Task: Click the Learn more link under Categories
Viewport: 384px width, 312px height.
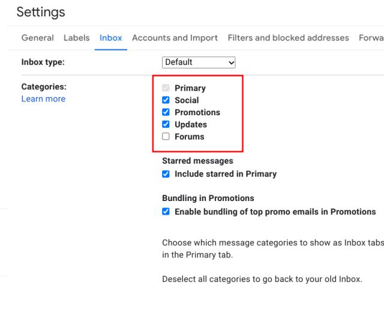Action: 43,99
